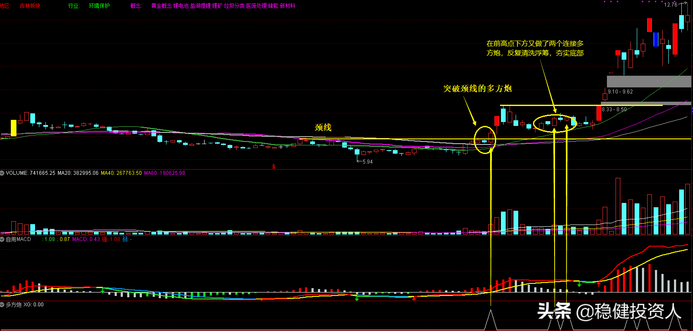The width and height of the screenshot is (693, 331).
Task: Expand the 自用MACD indicator dropdown icon
Action: [2, 239]
